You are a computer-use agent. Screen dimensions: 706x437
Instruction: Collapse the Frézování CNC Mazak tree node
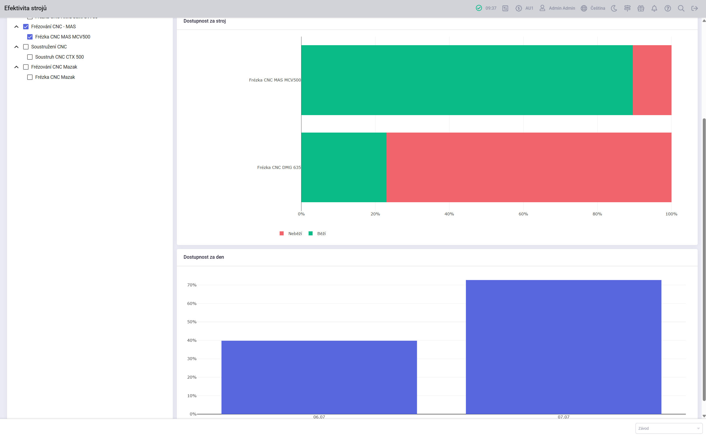click(x=16, y=67)
